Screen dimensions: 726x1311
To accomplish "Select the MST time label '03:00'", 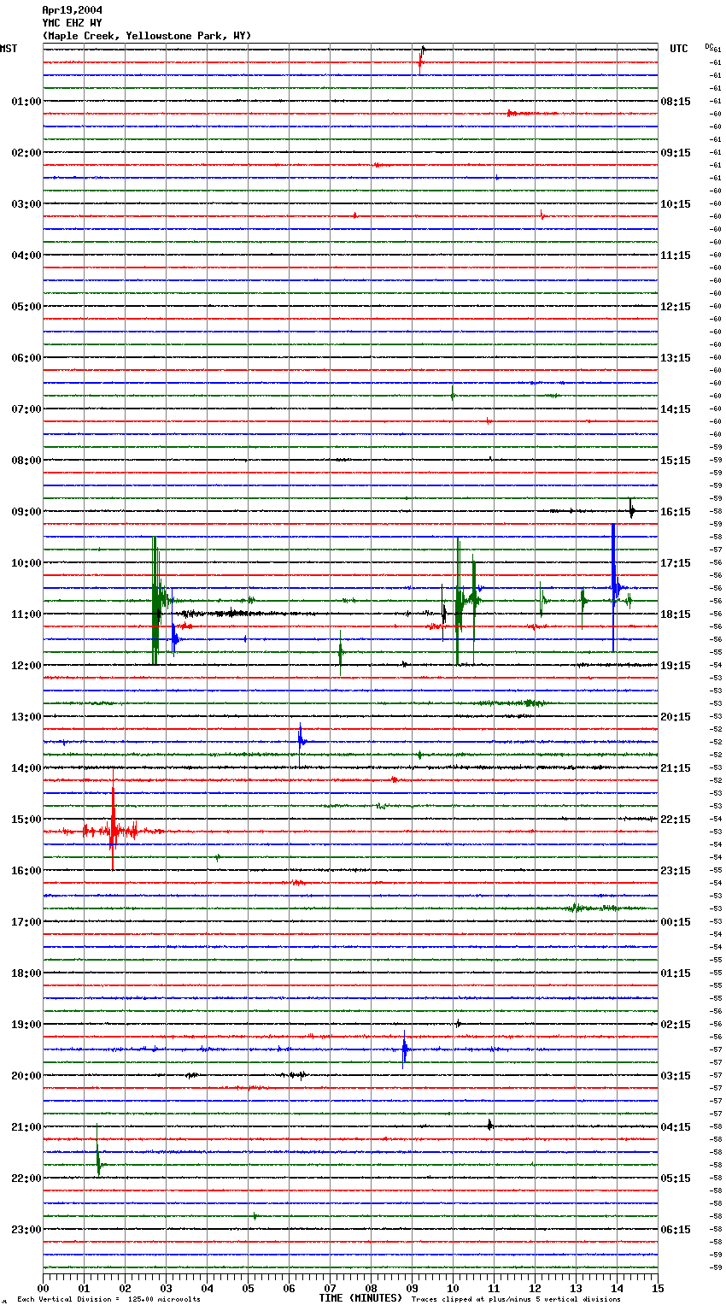I will click(26, 204).
